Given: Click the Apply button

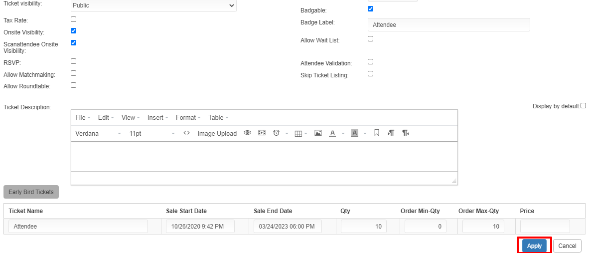Looking at the screenshot, I should [534, 246].
